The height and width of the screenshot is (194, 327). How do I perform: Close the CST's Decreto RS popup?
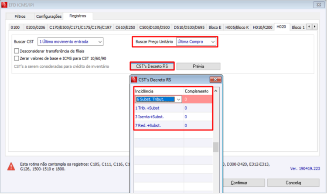click(x=215, y=80)
